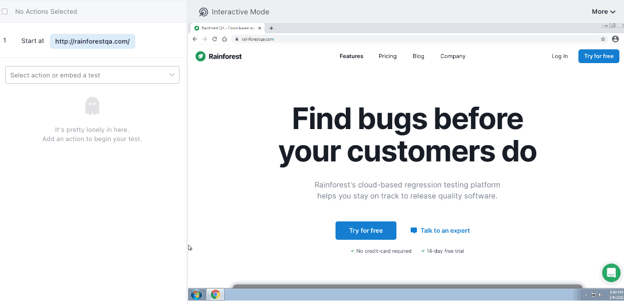Go forward using browser forward arrow
Image resolution: width=624 pixels, height=304 pixels.
(x=205, y=39)
